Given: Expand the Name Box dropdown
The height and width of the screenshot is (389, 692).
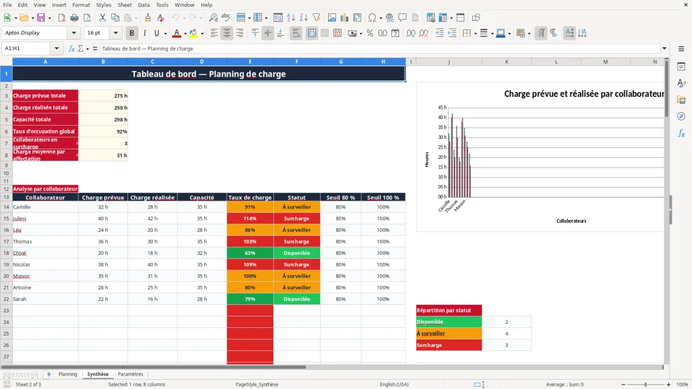Looking at the screenshot, I should pyautogui.click(x=57, y=48).
